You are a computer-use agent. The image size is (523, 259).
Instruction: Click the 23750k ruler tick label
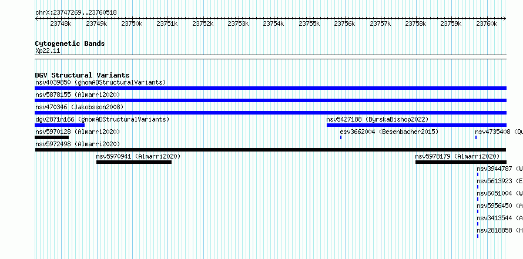pos(132,23)
